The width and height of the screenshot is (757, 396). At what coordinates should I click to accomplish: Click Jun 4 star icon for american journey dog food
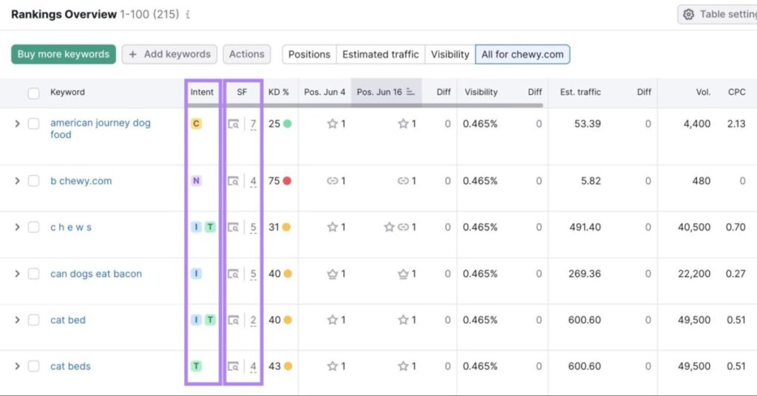coord(332,124)
